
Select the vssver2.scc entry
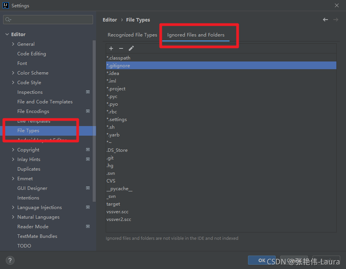[221, 219]
